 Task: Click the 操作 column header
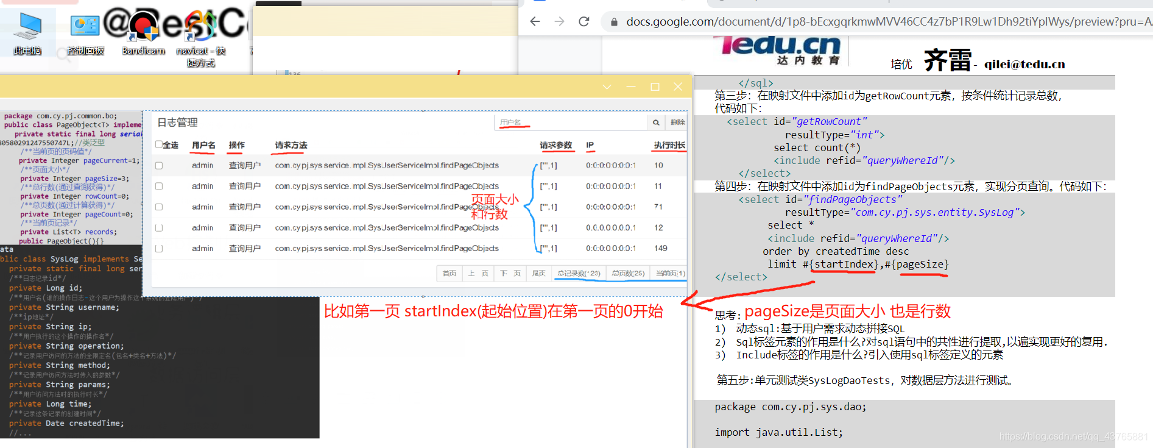237,145
